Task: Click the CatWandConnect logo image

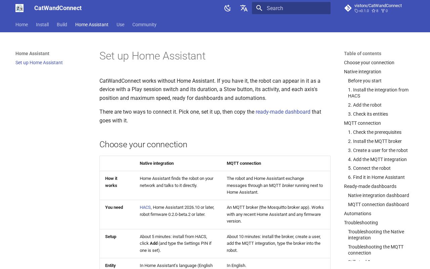Action: tap(19, 8)
